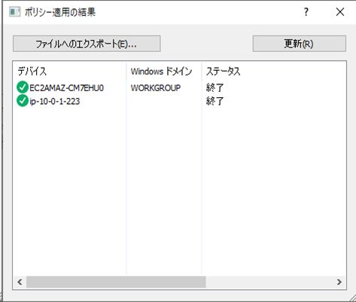Image resolution: width=356 pixels, height=302 pixels.
Task: Click the WORKGROUP domain cell
Action: pyautogui.click(x=156, y=88)
